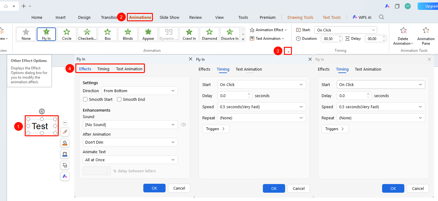Switch to the Animations ribbon tab
Image resolution: width=438 pixels, height=201 pixels.
click(x=140, y=17)
